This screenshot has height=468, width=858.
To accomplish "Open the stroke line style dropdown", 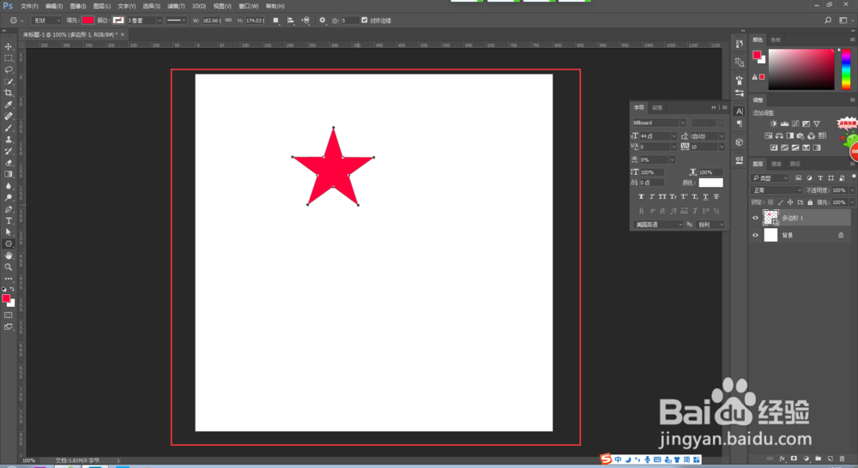I will coord(176,21).
